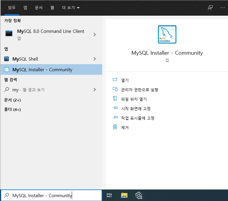
Task: Switch to the 앱 tab
Action: [x=25, y=8]
